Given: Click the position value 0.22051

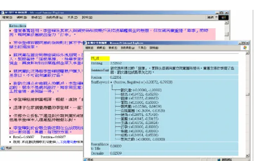Looking at the screenshot, I should pos(115,77).
